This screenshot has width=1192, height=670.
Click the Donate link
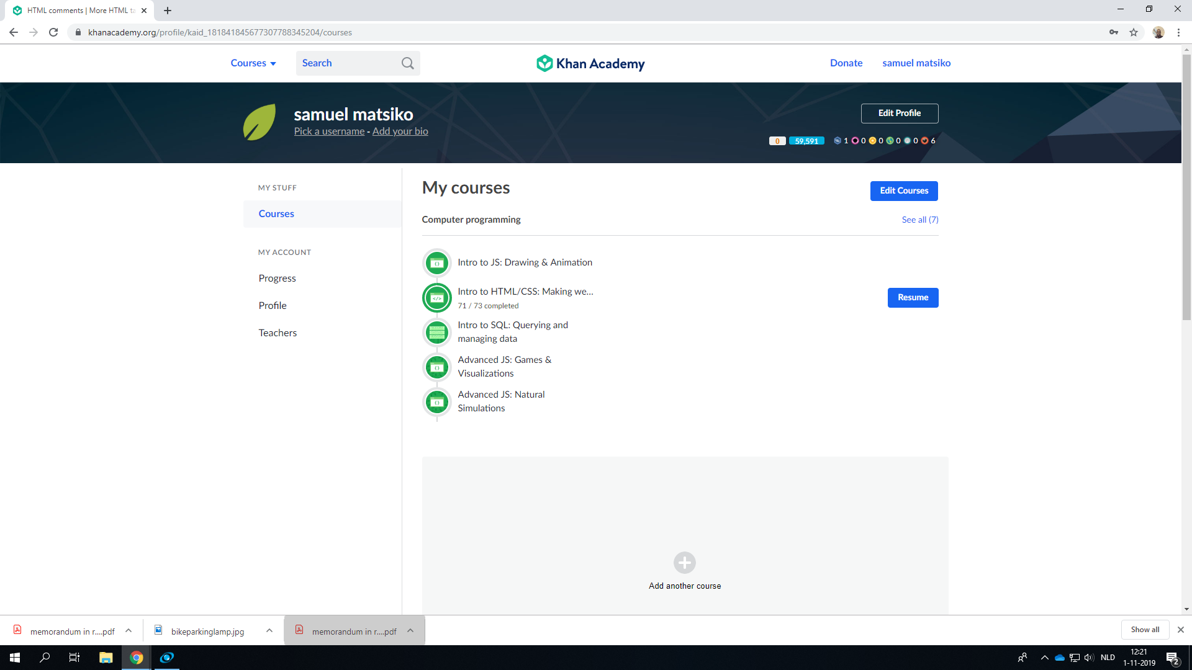(x=846, y=63)
